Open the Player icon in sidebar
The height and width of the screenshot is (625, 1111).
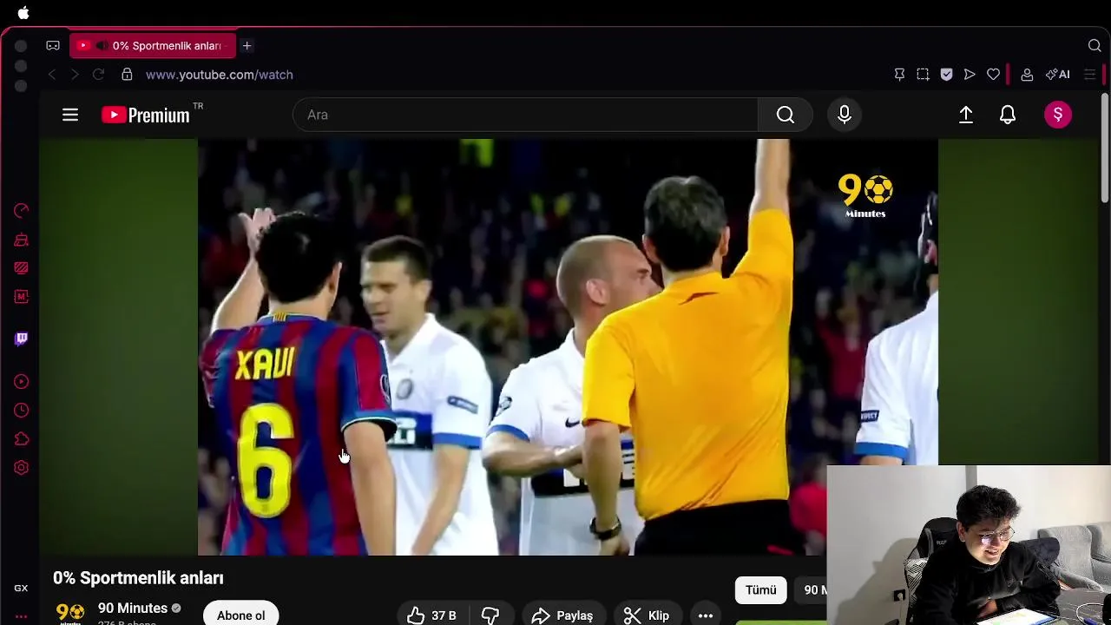pos(22,382)
